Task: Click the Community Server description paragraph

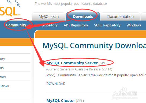Action: tap(96, 75)
